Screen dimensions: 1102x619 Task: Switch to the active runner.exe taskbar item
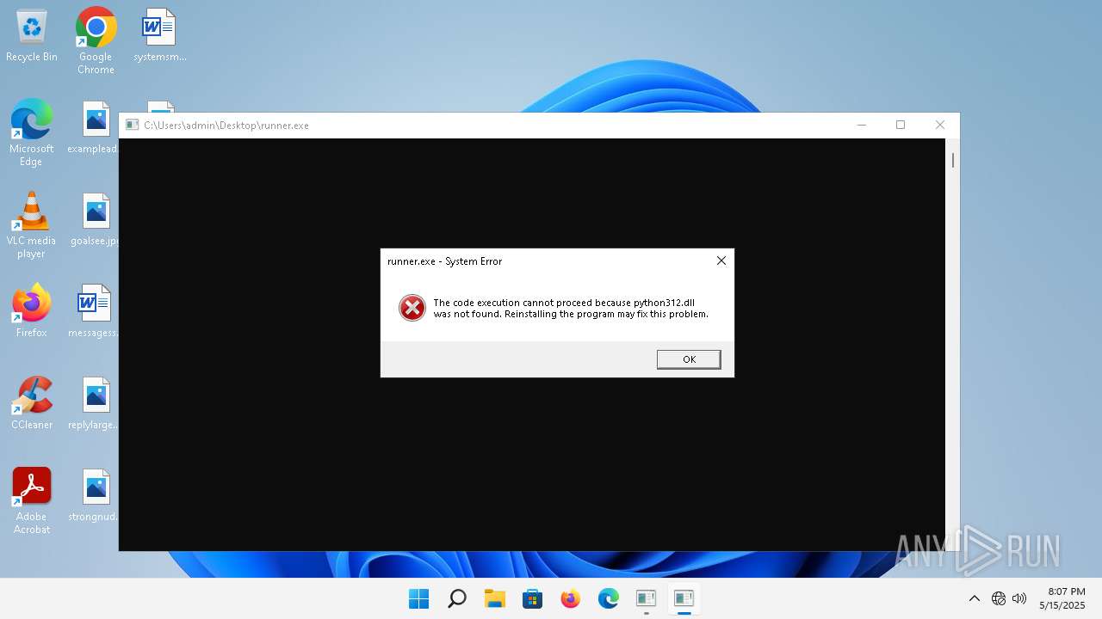coord(684,598)
